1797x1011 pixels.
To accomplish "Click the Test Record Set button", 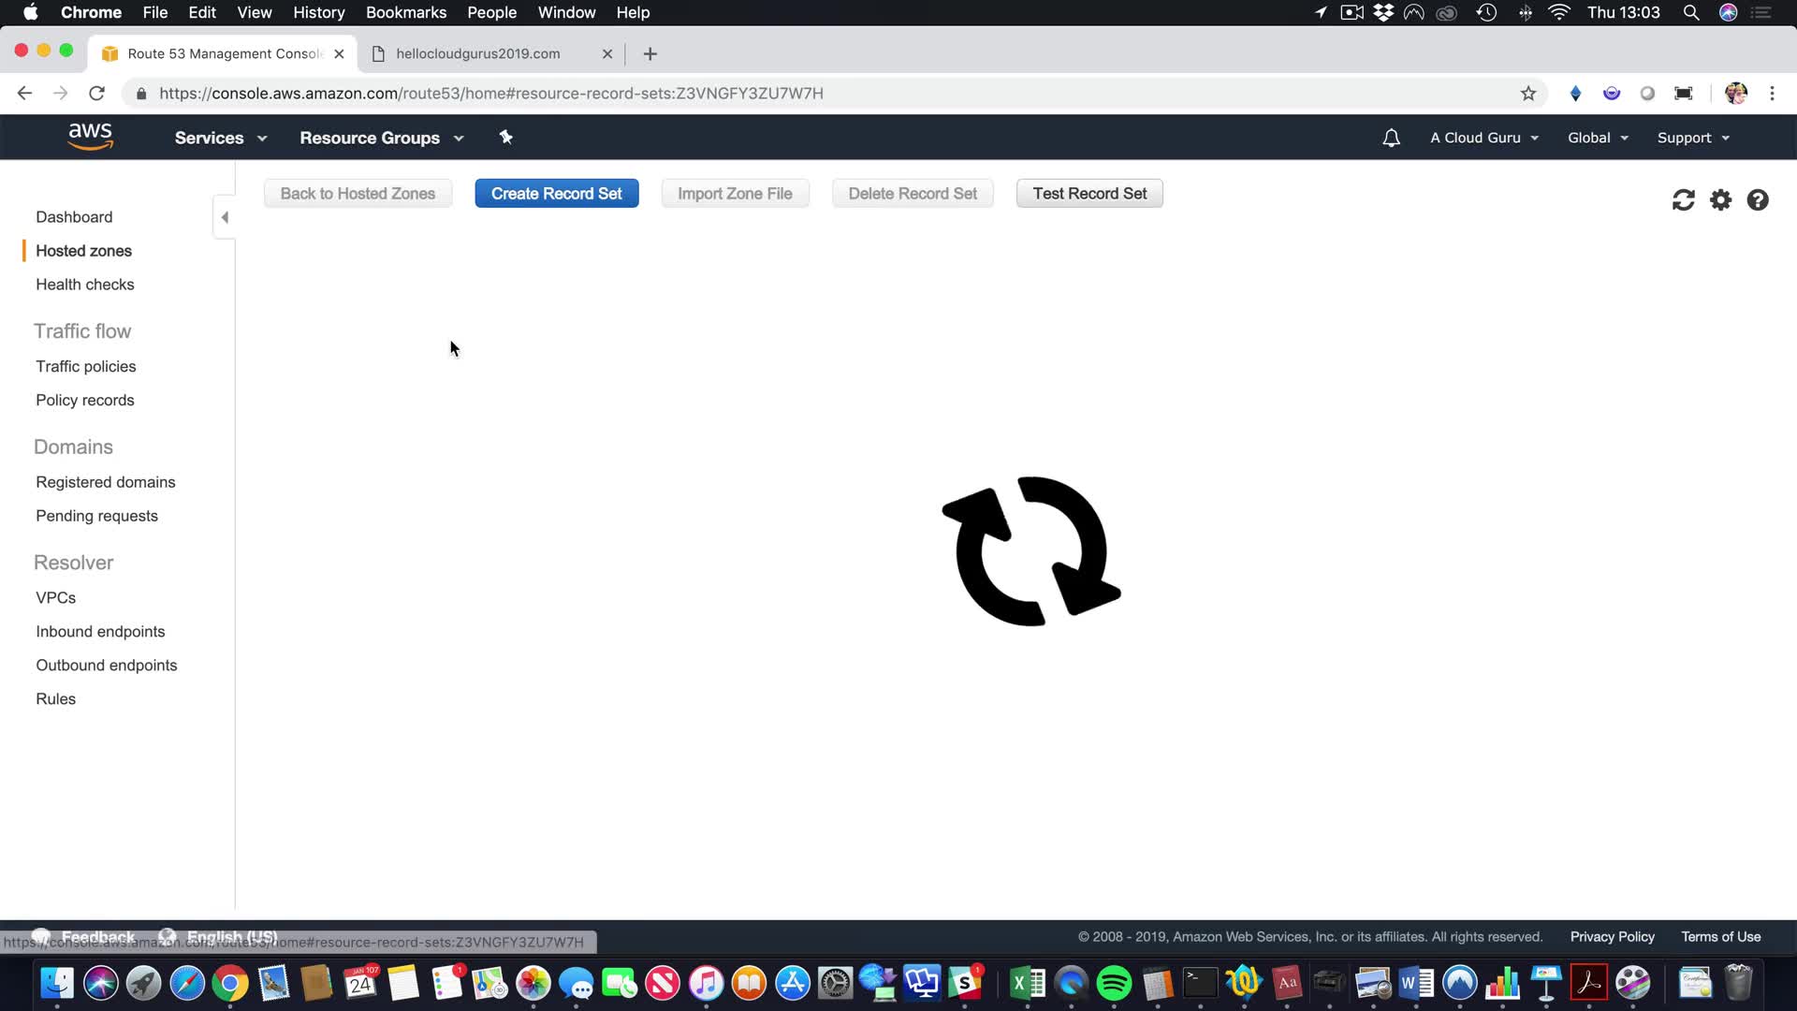I will tap(1089, 194).
